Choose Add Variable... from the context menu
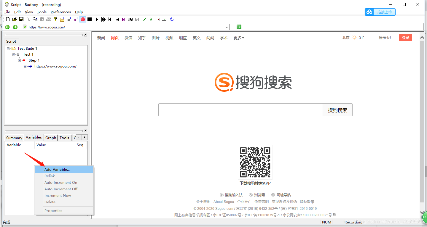 [x=64, y=170]
